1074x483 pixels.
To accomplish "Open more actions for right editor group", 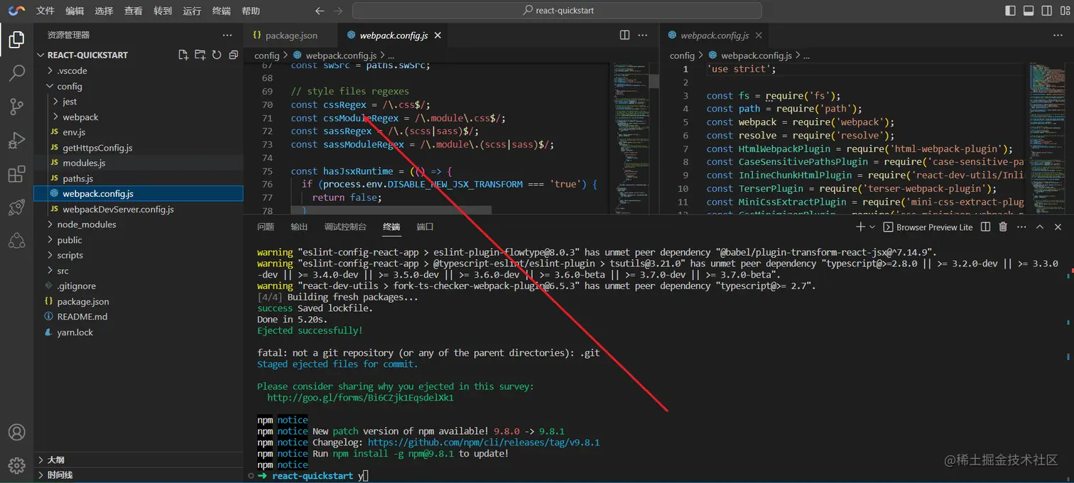I will click(x=1058, y=35).
